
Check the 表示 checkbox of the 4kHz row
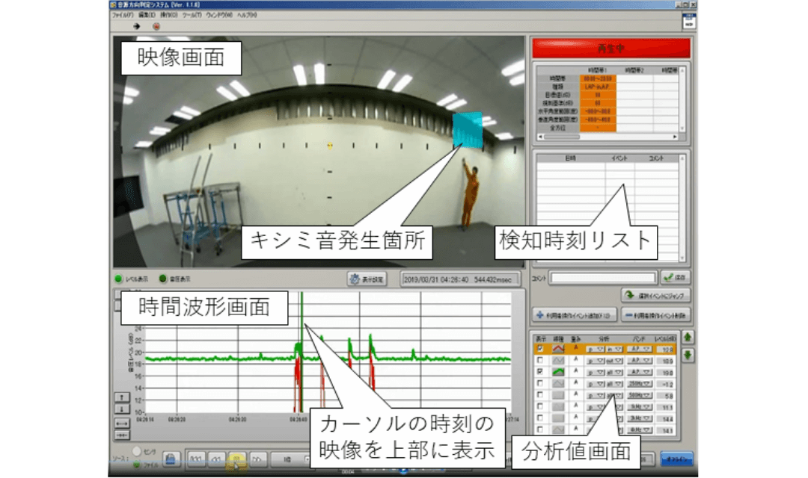540,429
